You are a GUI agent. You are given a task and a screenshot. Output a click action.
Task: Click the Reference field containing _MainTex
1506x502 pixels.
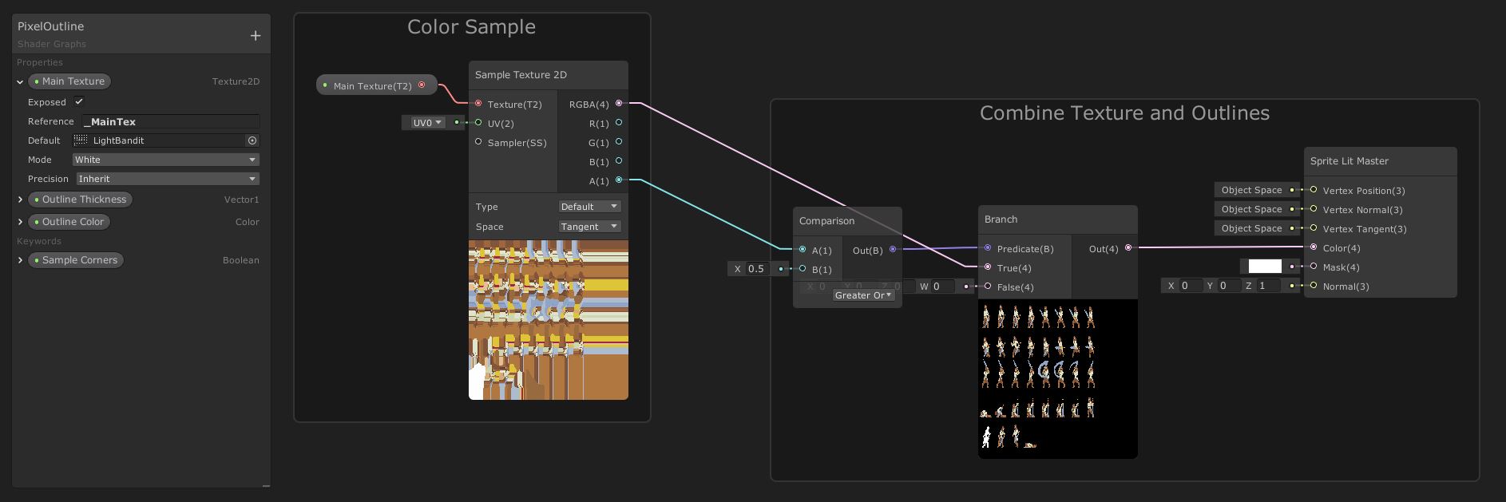coord(171,121)
